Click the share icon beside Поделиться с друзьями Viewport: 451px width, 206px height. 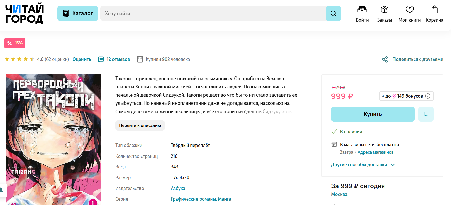click(x=385, y=59)
